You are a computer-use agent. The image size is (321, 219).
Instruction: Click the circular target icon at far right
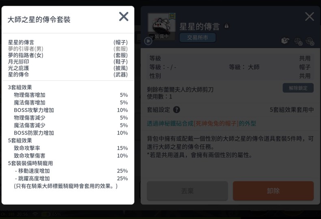(310, 41)
